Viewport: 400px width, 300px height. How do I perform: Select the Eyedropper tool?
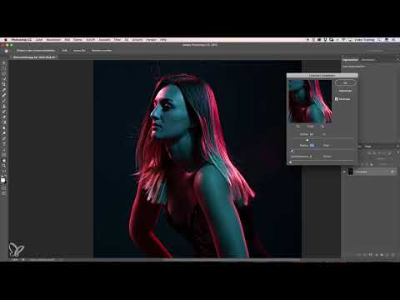pos(4,90)
